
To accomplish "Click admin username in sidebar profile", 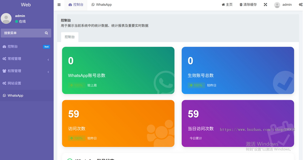I will click(20, 16).
